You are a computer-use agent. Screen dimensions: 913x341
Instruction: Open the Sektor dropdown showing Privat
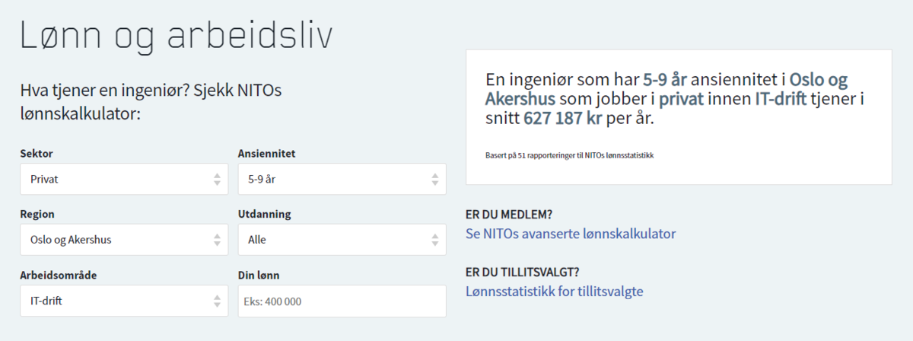point(124,180)
